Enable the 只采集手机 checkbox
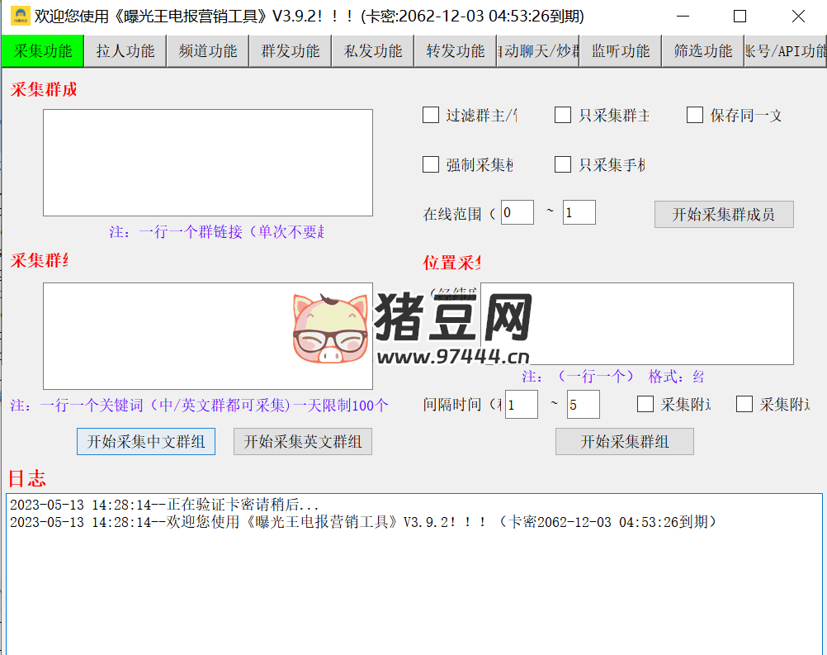 point(563,165)
